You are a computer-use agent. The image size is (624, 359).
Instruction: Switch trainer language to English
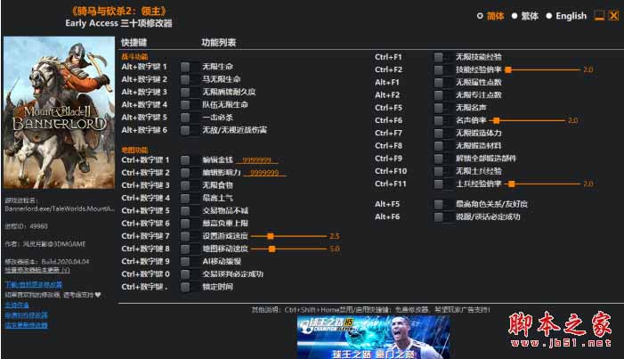pos(549,16)
